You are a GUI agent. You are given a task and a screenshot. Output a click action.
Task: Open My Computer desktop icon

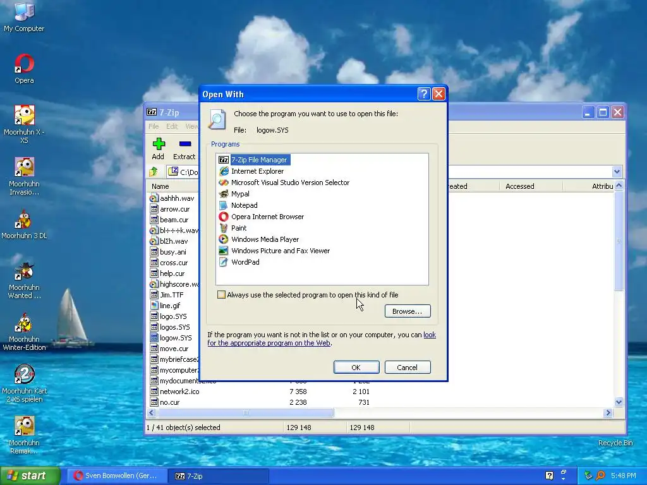point(24,16)
